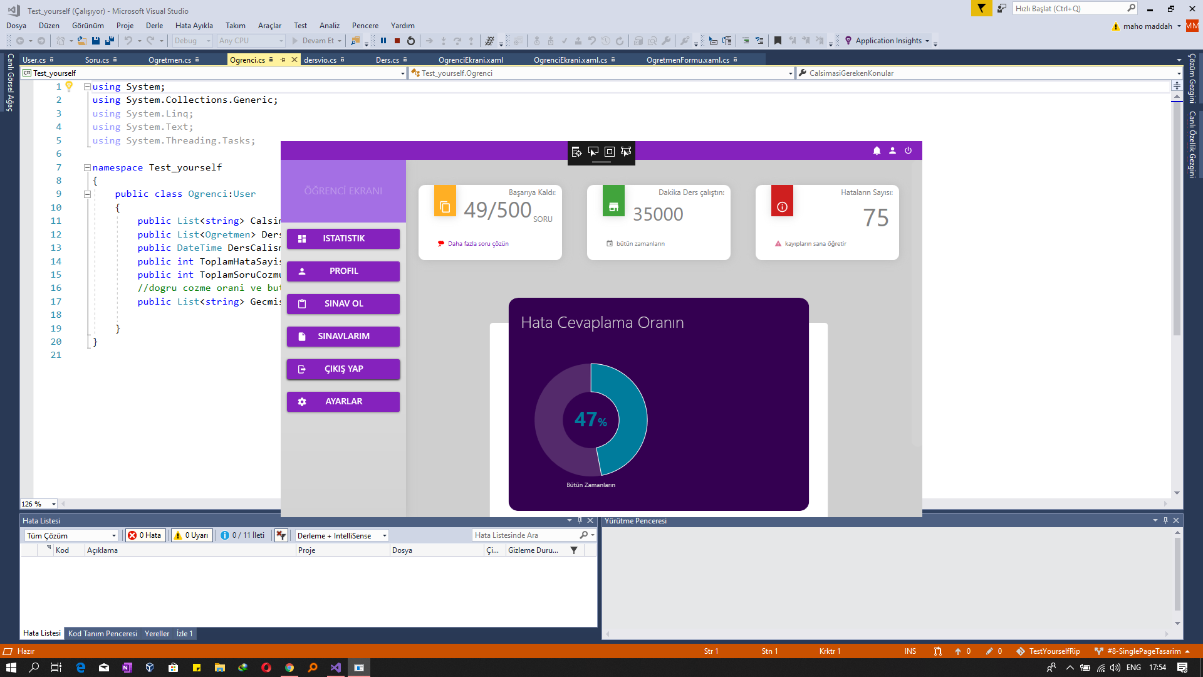Image resolution: width=1203 pixels, height=677 pixels.
Task: Click the ÇIKIŞ YAP button
Action: [343, 369]
